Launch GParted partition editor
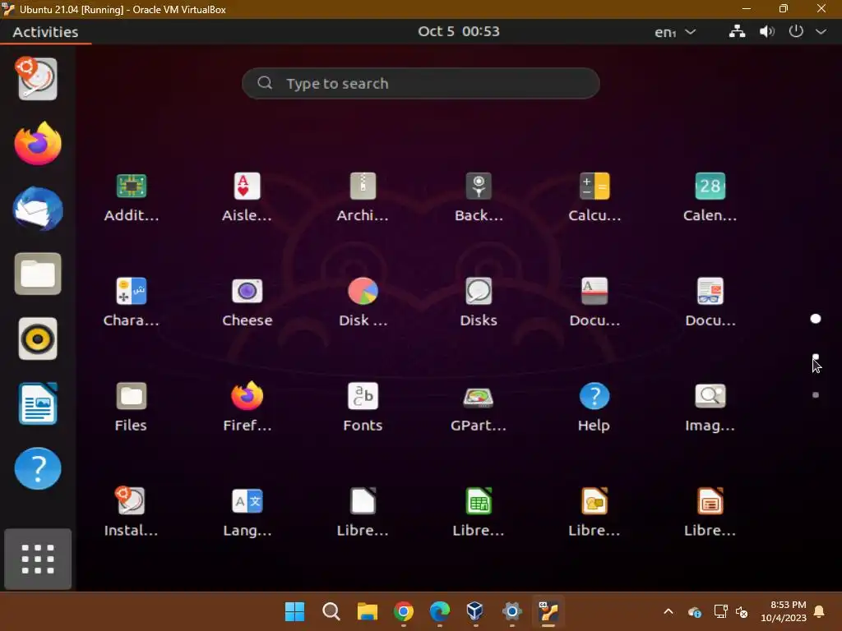Viewport: 842px width, 631px height. click(479, 407)
